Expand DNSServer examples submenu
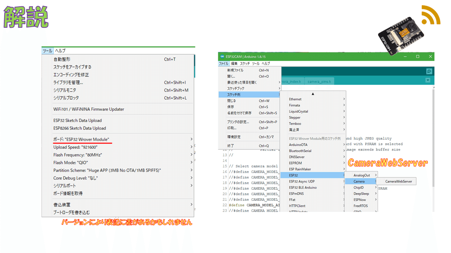The height and width of the screenshot is (253, 451). [x=313, y=157]
